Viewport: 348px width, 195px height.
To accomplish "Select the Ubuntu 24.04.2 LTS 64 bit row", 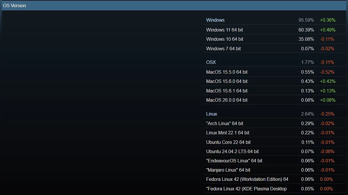I will (275, 151).
